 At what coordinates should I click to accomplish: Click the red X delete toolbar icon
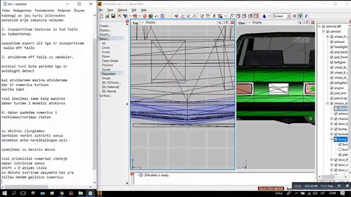point(119,16)
